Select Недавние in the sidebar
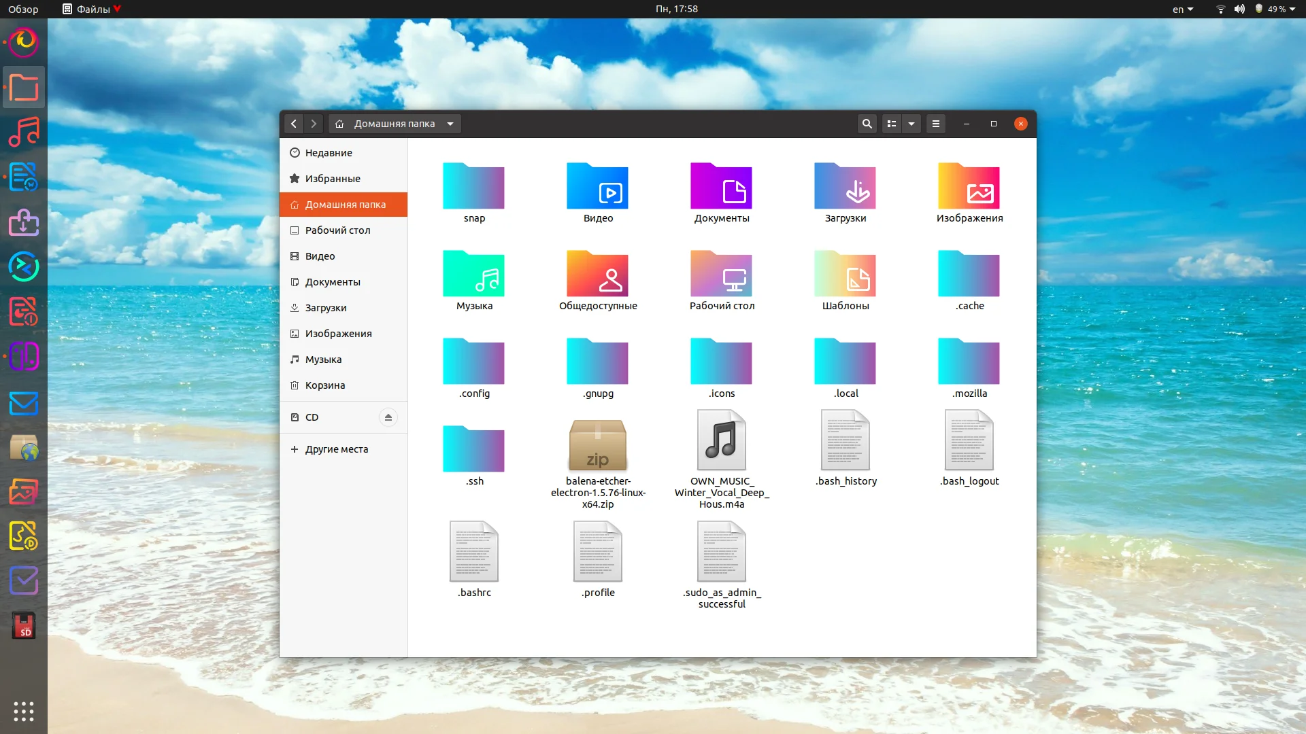 click(329, 153)
